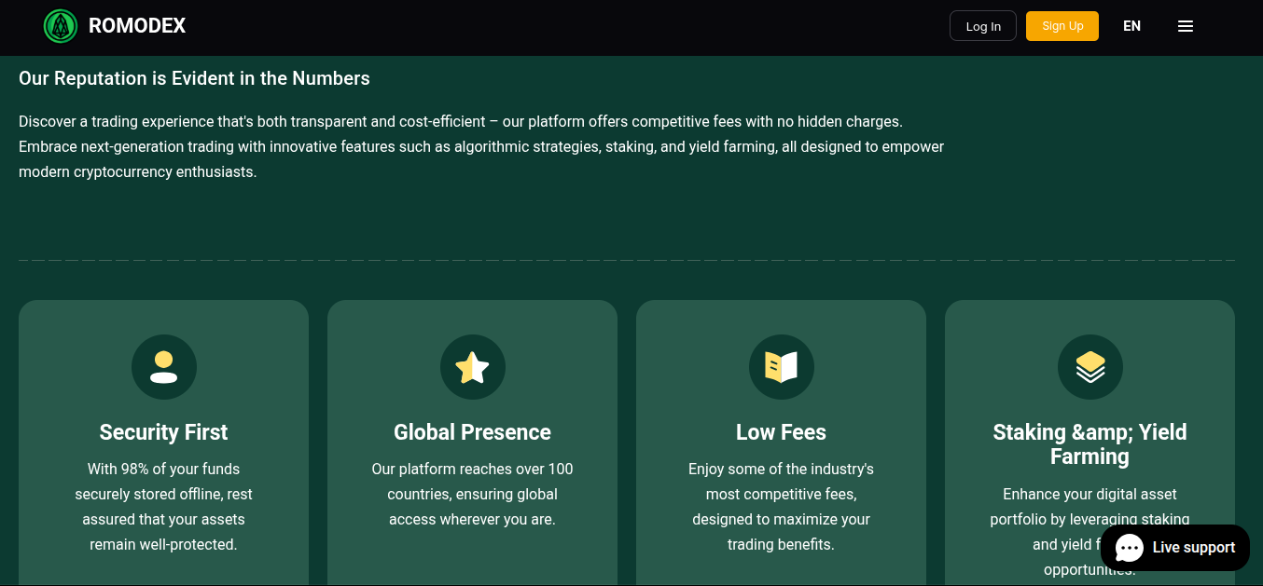Click the Global Presence card description
Viewport: 1263px width, 586px height.
(472, 494)
